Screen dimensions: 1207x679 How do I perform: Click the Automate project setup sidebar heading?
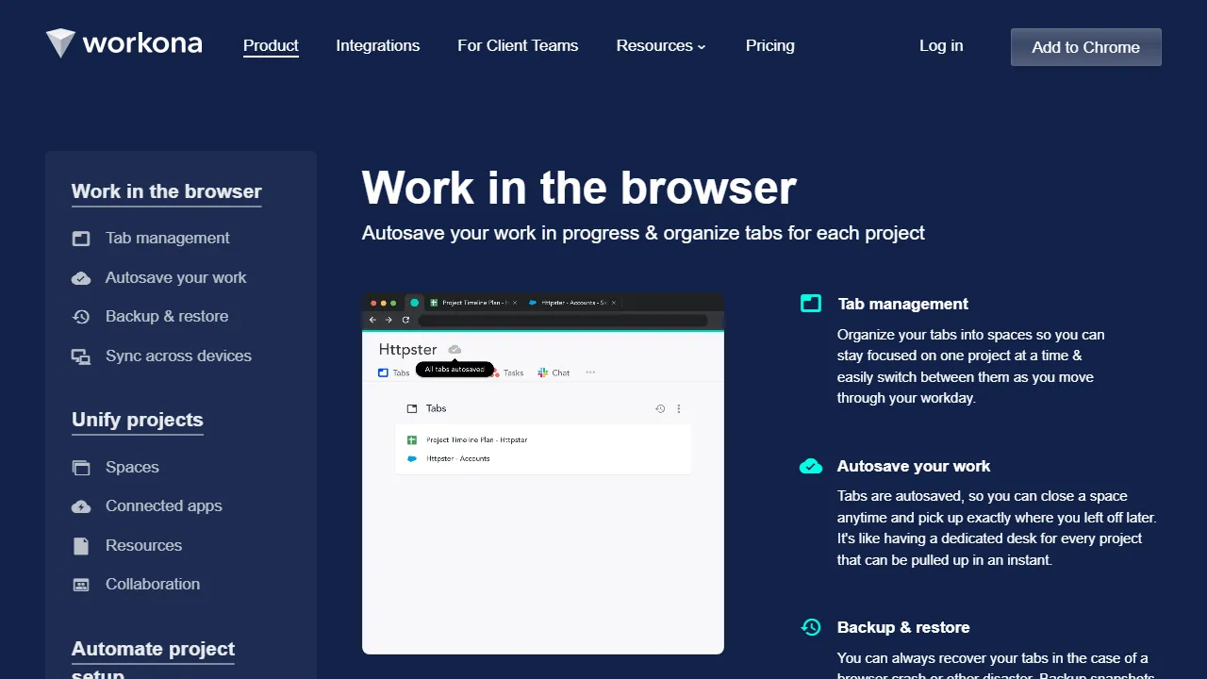[x=154, y=660]
